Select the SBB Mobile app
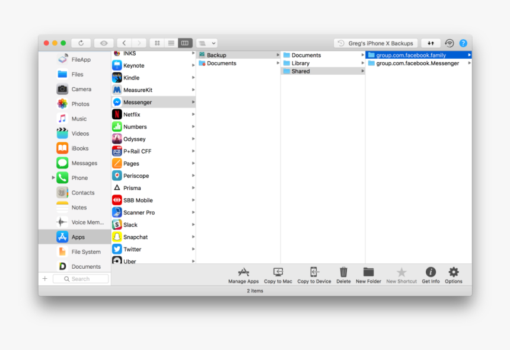The image size is (510, 350). tap(154, 201)
